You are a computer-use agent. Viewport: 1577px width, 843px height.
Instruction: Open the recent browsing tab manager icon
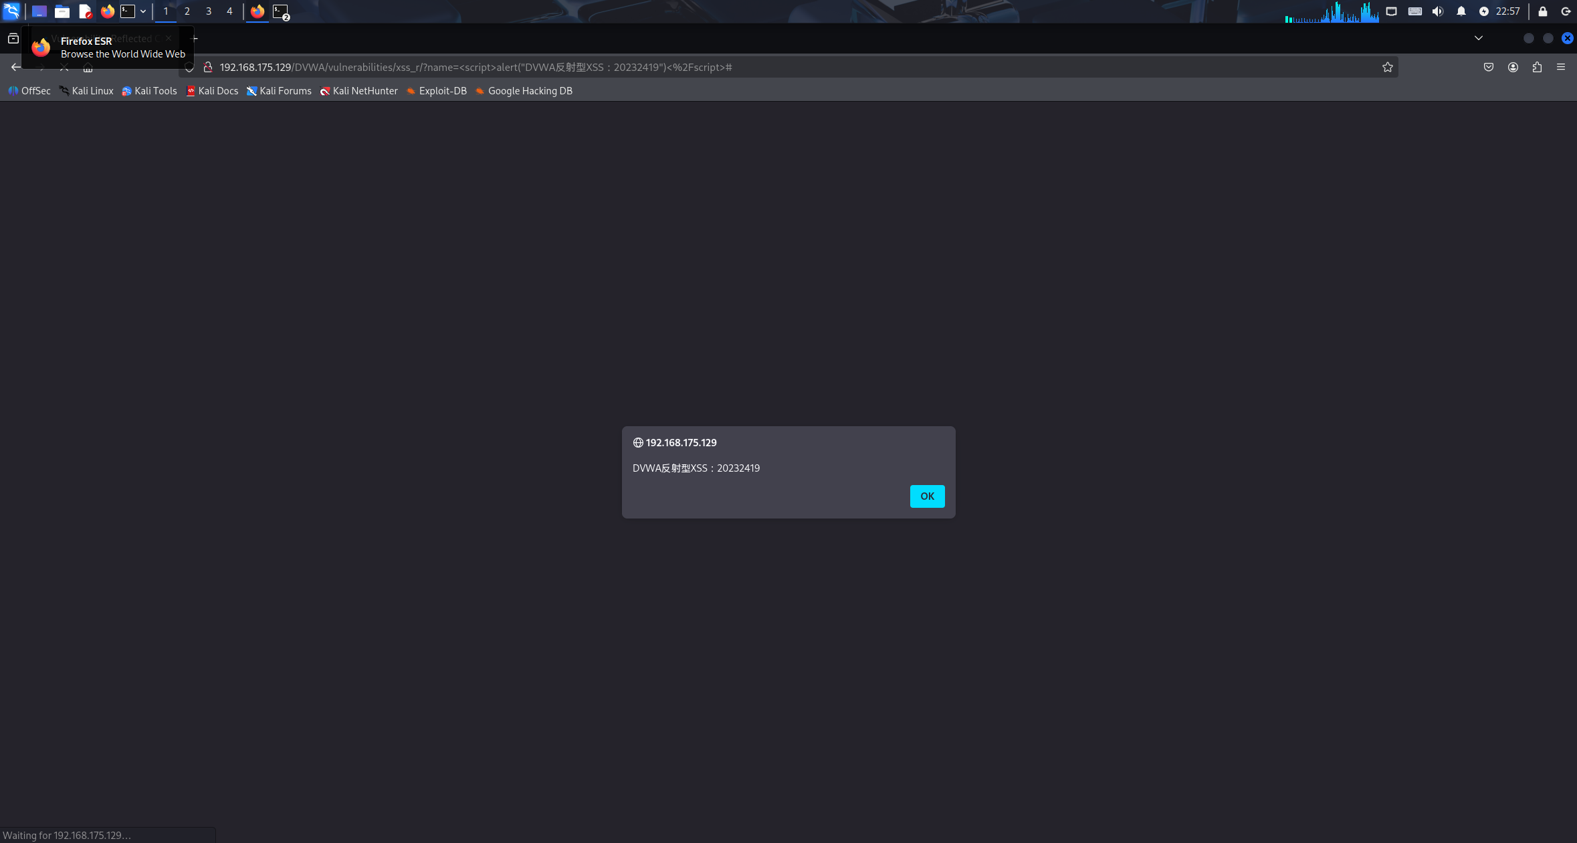click(x=13, y=38)
